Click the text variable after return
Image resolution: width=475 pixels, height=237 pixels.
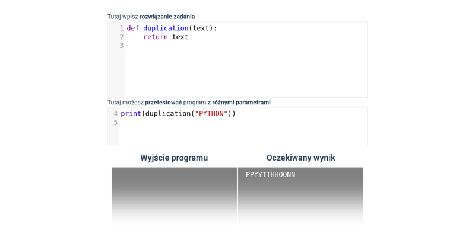point(180,37)
